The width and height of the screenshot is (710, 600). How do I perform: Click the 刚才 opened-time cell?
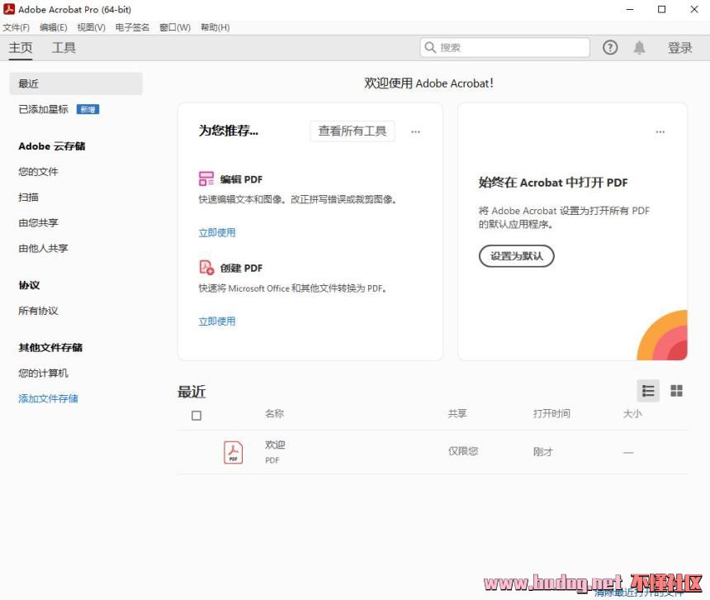pyautogui.click(x=543, y=451)
